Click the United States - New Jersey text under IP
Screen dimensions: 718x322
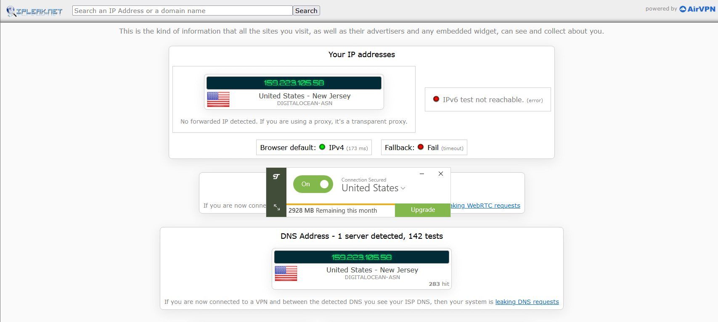(x=305, y=96)
